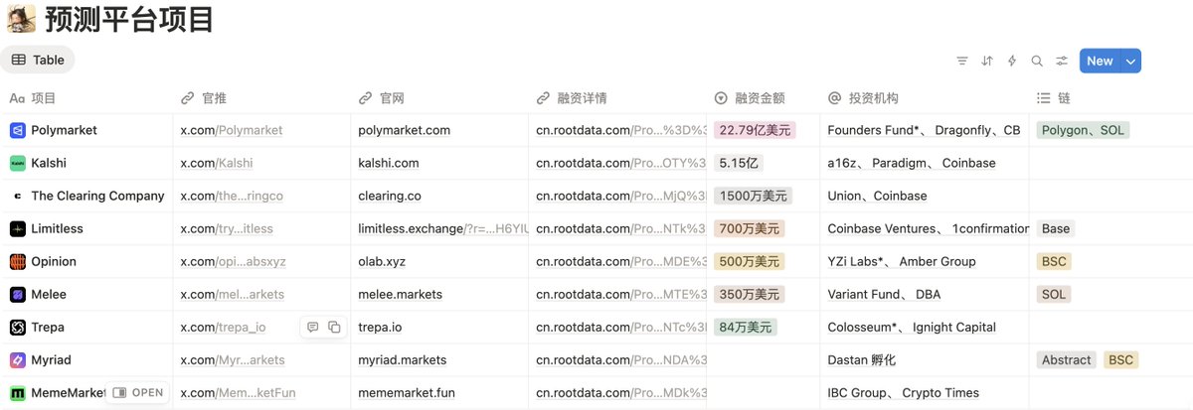1193x410 pixels.
Task: Click the Polymarket logo icon
Action: (x=17, y=130)
